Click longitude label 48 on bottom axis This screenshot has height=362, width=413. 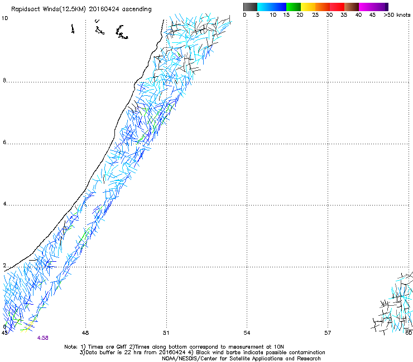click(85, 333)
